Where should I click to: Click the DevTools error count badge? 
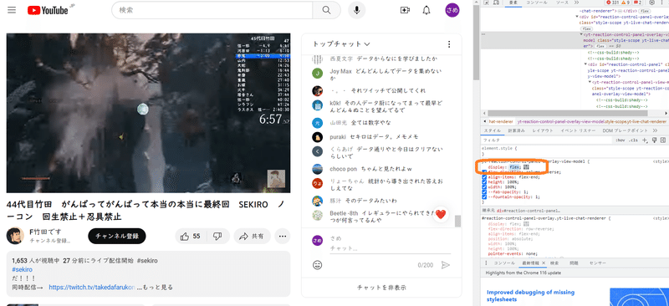[612, 3]
